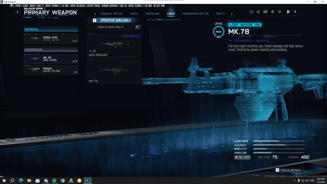The width and height of the screenshot is (327, 184).
Task: Switch to the Sniper tab
Action: point(221,14)
